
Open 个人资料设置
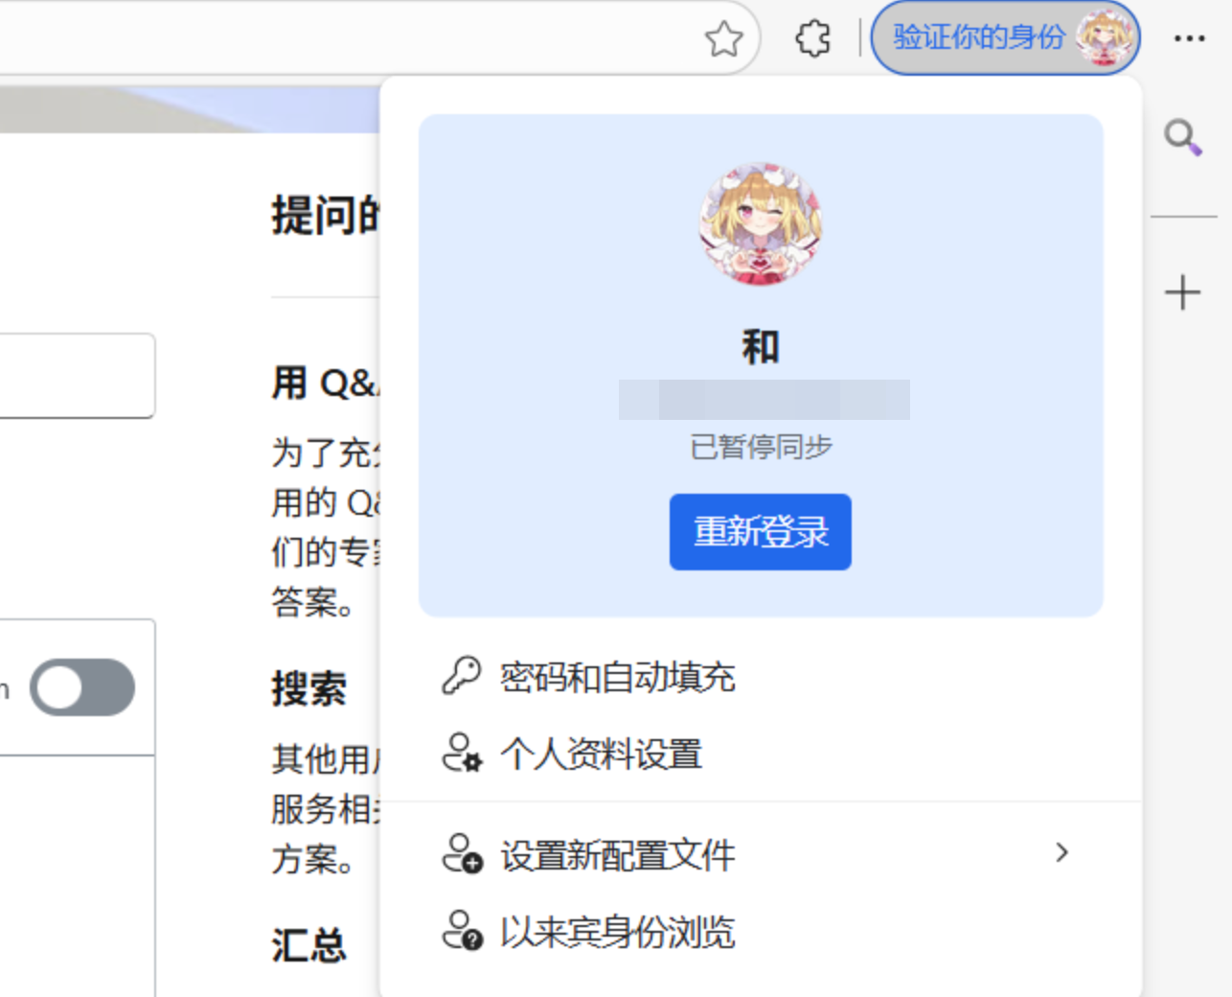(x=601, y=755)
